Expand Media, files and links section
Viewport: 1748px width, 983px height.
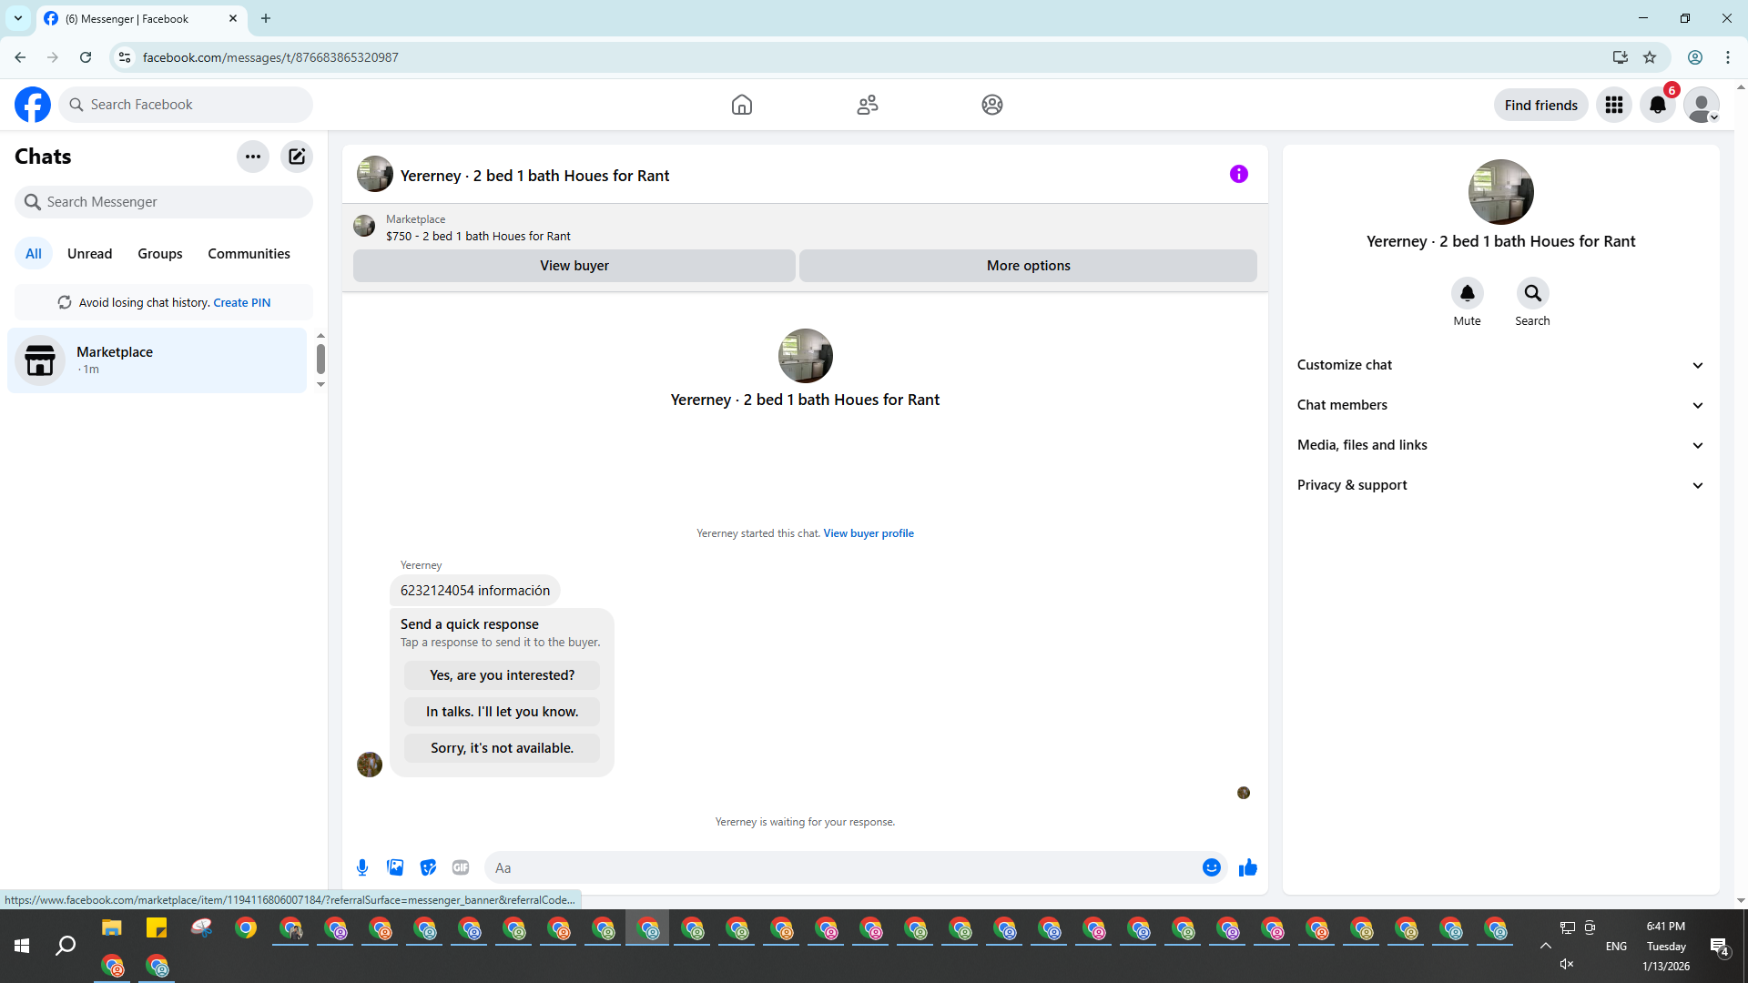click(x=1499, y=445)
